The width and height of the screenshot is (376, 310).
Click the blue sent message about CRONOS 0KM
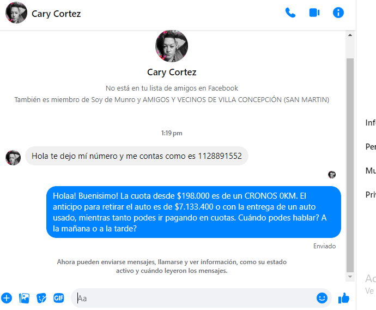coord(193,212)
